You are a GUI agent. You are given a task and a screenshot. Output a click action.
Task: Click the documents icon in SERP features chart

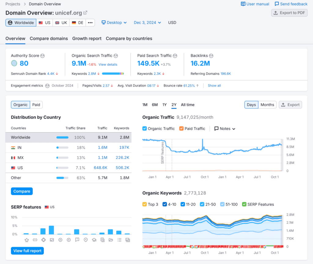point(102,240)
